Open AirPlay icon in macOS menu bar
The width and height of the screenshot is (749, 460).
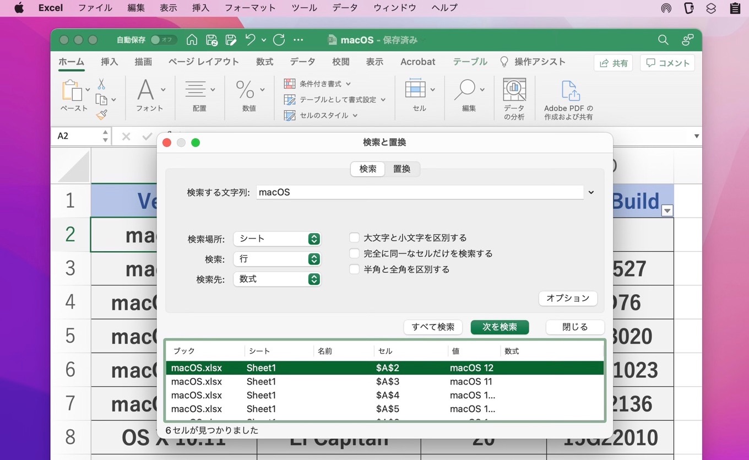(666, 8)
